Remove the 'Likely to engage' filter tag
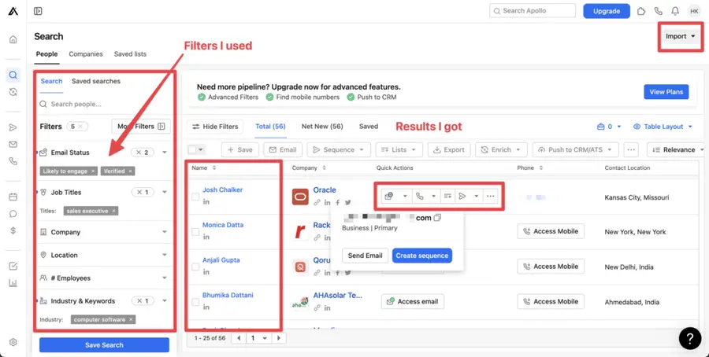This screenshot has height=357, width=709. tap(93, 171)
